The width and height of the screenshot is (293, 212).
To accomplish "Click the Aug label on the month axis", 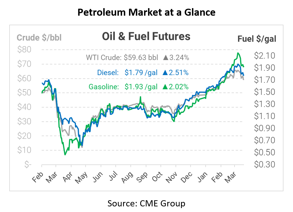I will click(x=127, y=177).
